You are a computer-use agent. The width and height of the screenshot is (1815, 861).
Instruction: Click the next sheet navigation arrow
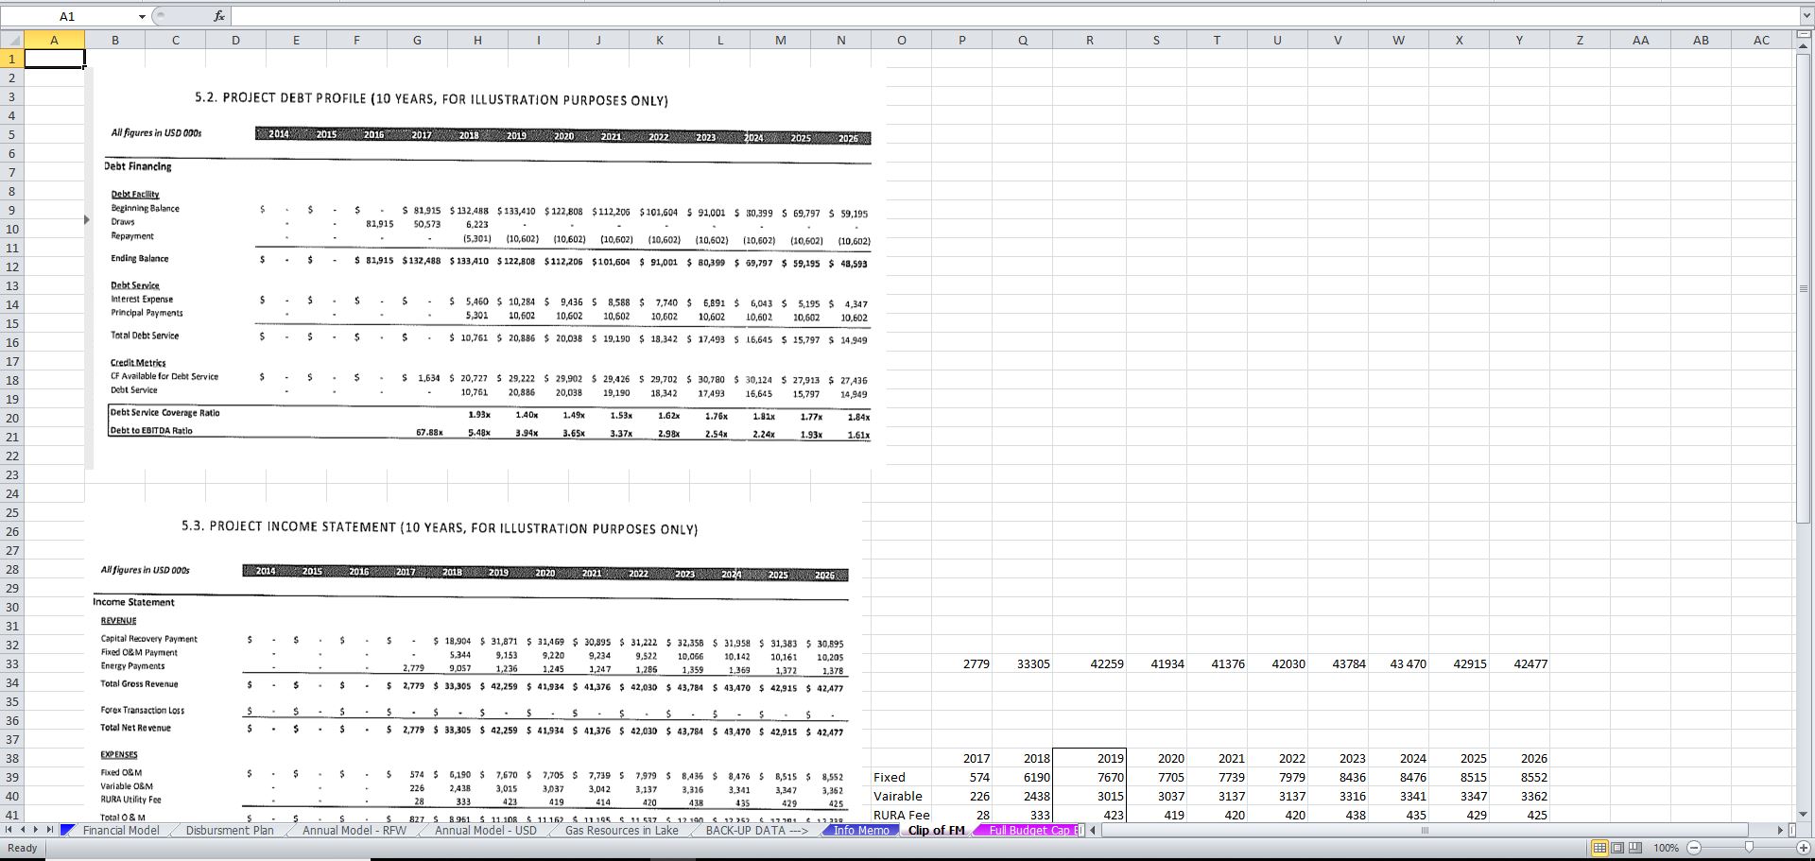36,830
